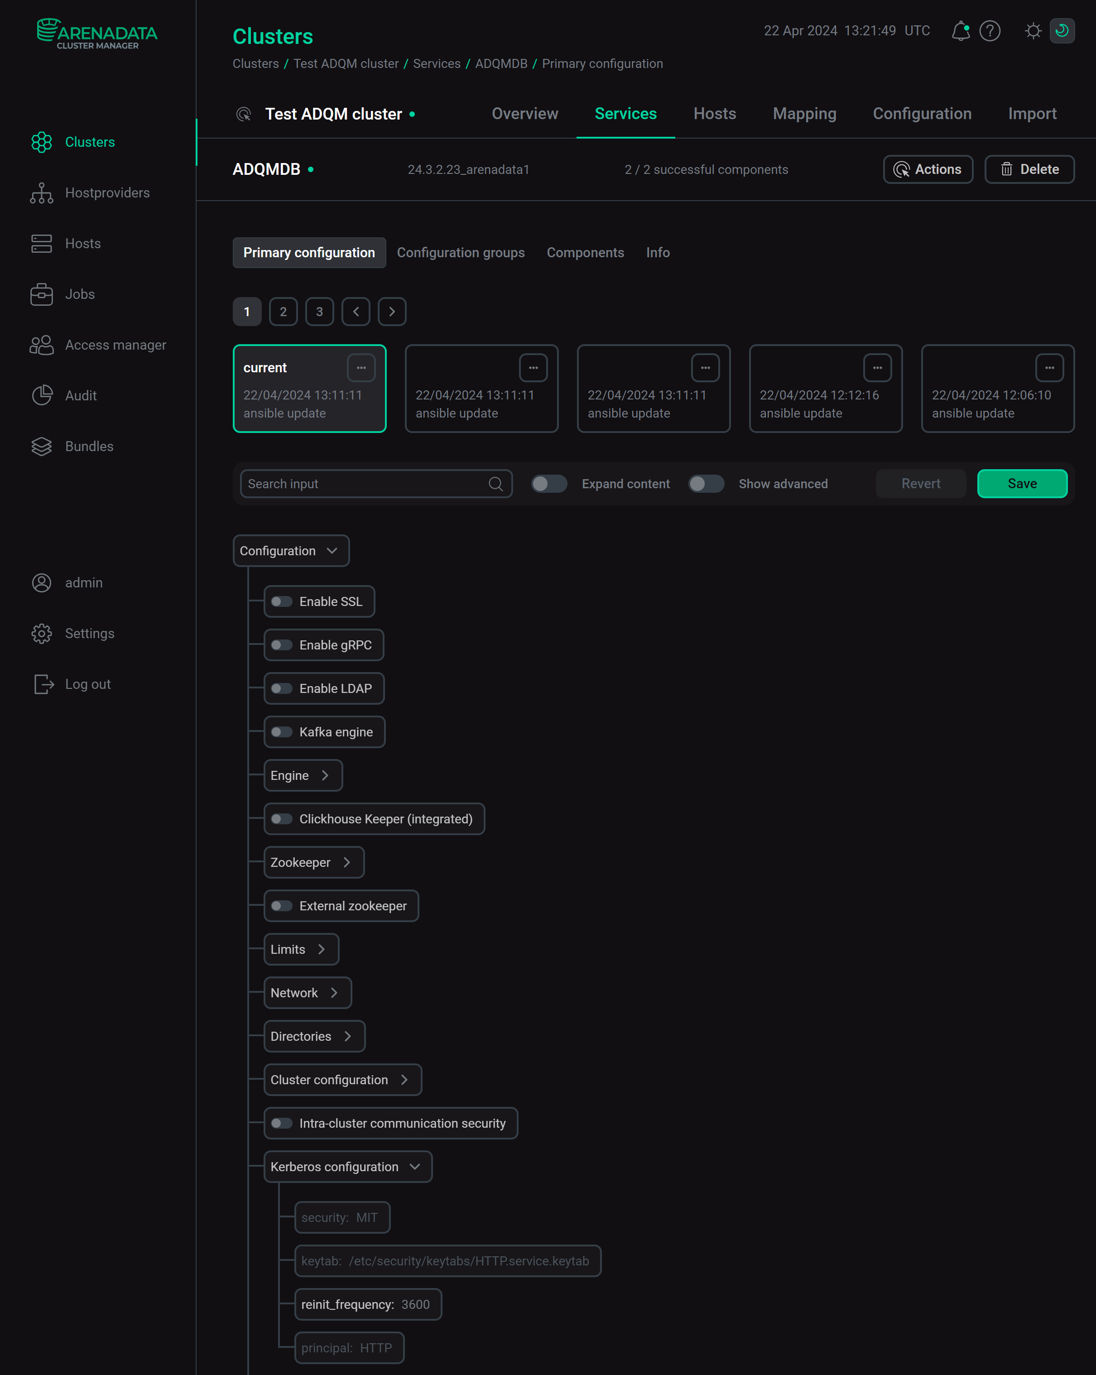Click the Clusters breadcrumb link
Image resolution: width=1096 pixels, height=1375 pixels.
point(256,64)
